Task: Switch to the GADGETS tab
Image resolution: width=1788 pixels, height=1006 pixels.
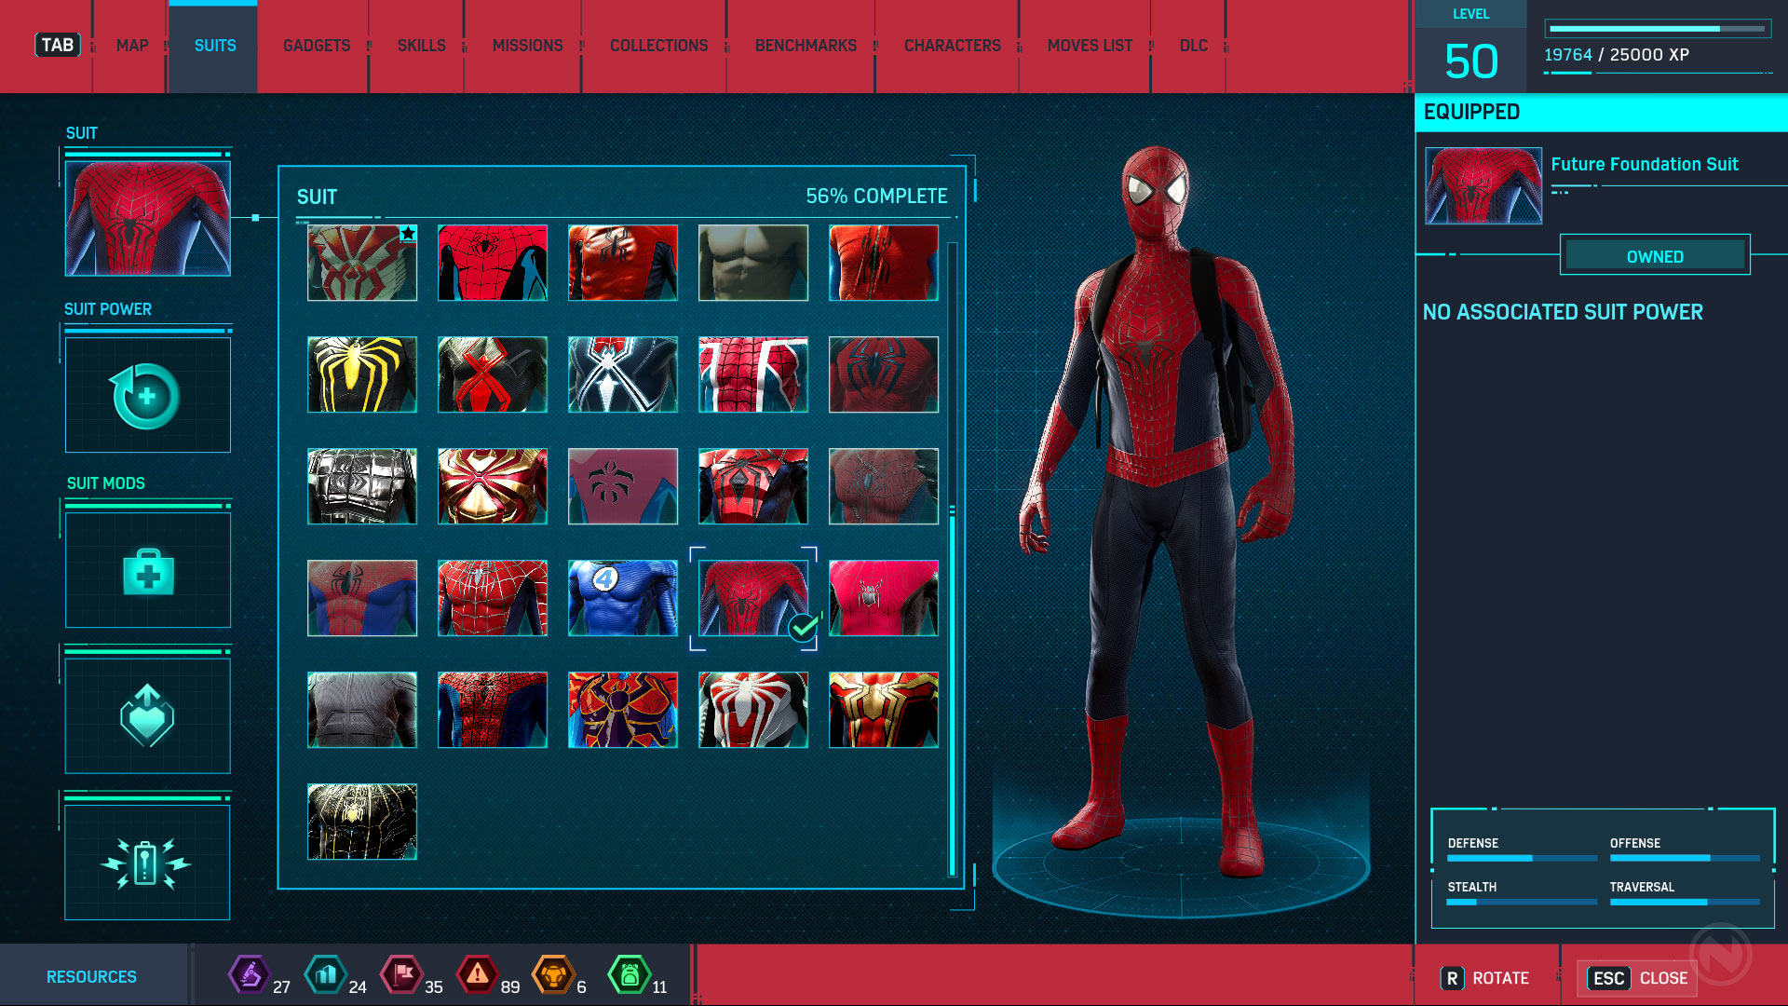Action: (x=316, y=45)
